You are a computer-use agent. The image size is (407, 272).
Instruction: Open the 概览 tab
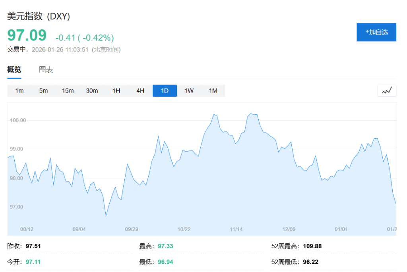point(14,70)
